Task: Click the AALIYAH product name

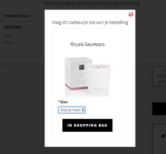Action: pyautogui.click(x=13, y=27)
